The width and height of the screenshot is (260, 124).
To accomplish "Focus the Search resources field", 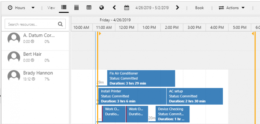I will 35,24.
